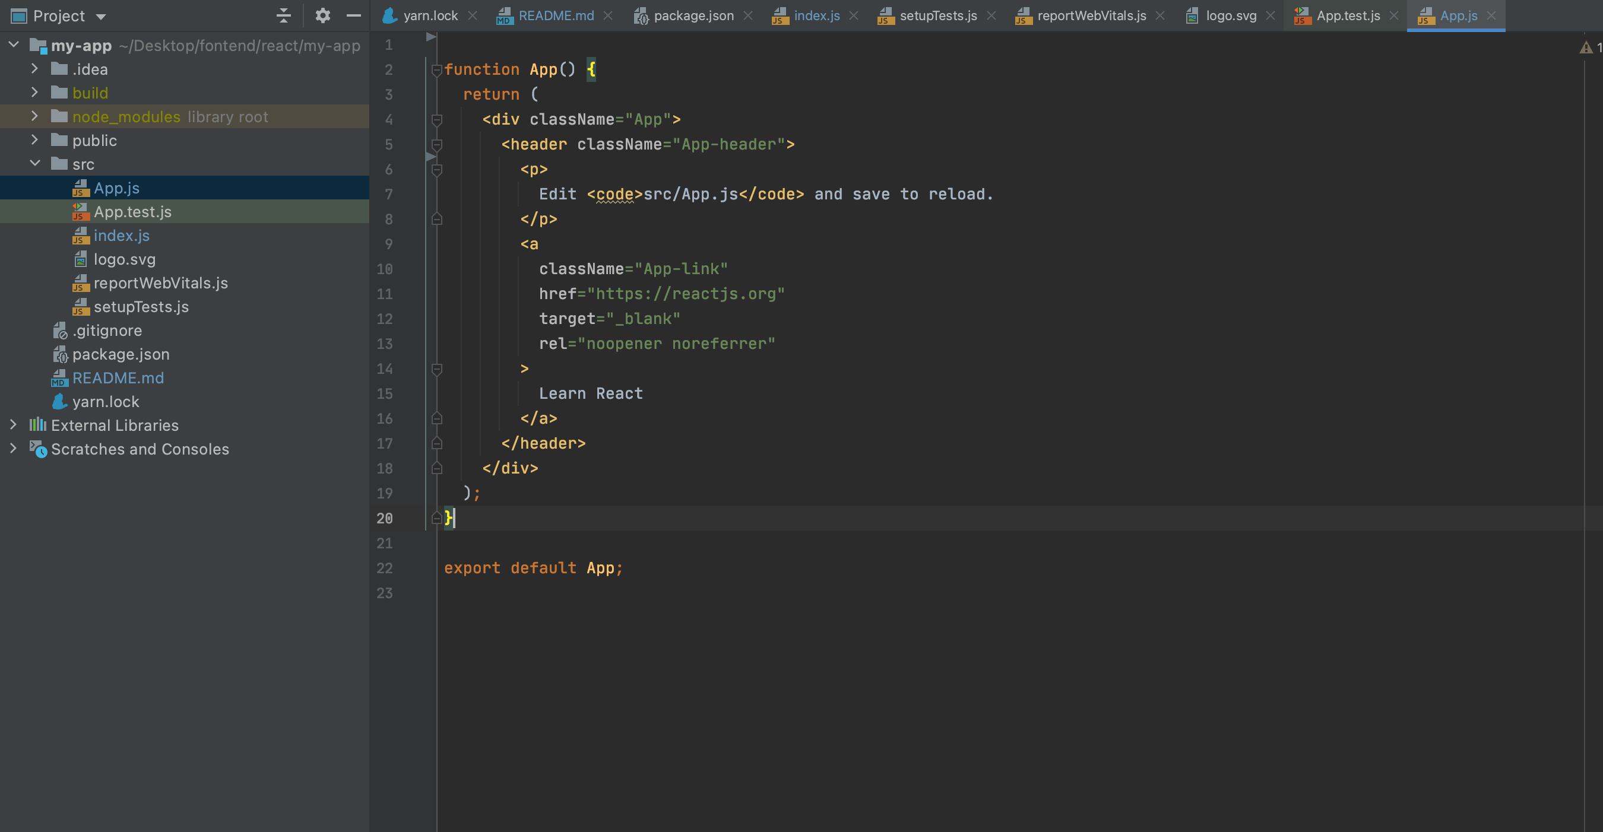Click the .gitignore file icon

click(x=60, y=330)
